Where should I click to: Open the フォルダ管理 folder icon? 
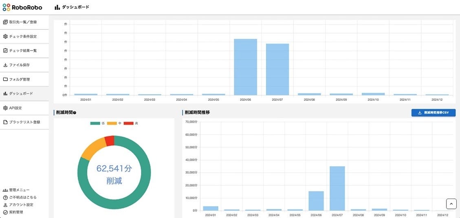[x=5, y=79]
